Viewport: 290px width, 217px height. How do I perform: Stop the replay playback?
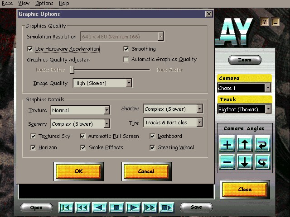pyautogui.click(x=116, y=208)
